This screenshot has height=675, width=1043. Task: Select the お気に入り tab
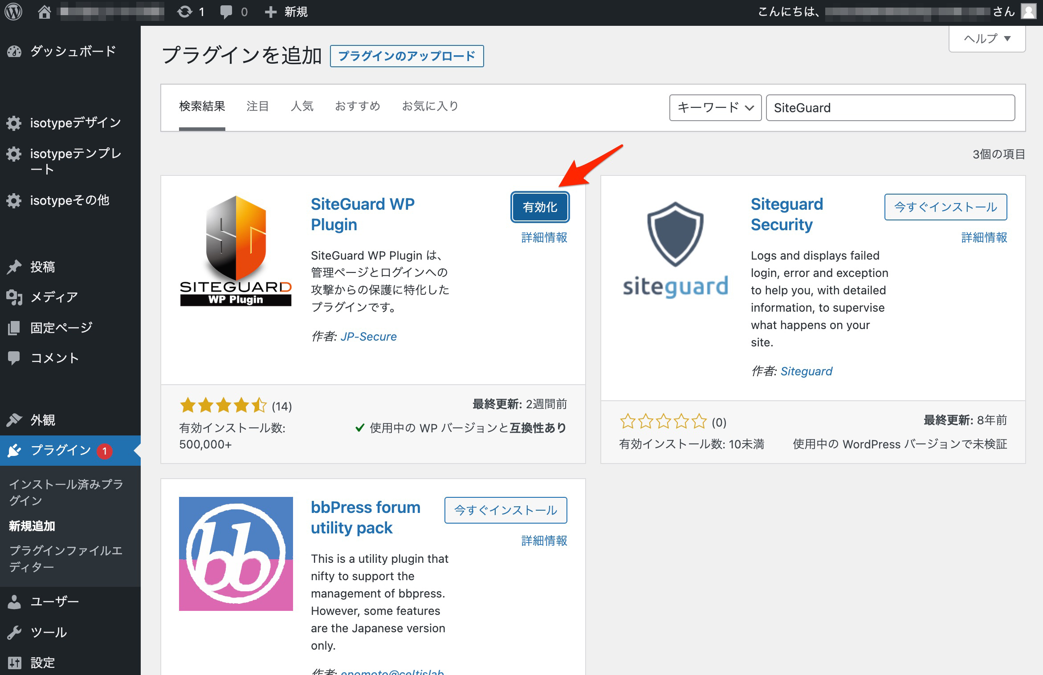(430, 106)
